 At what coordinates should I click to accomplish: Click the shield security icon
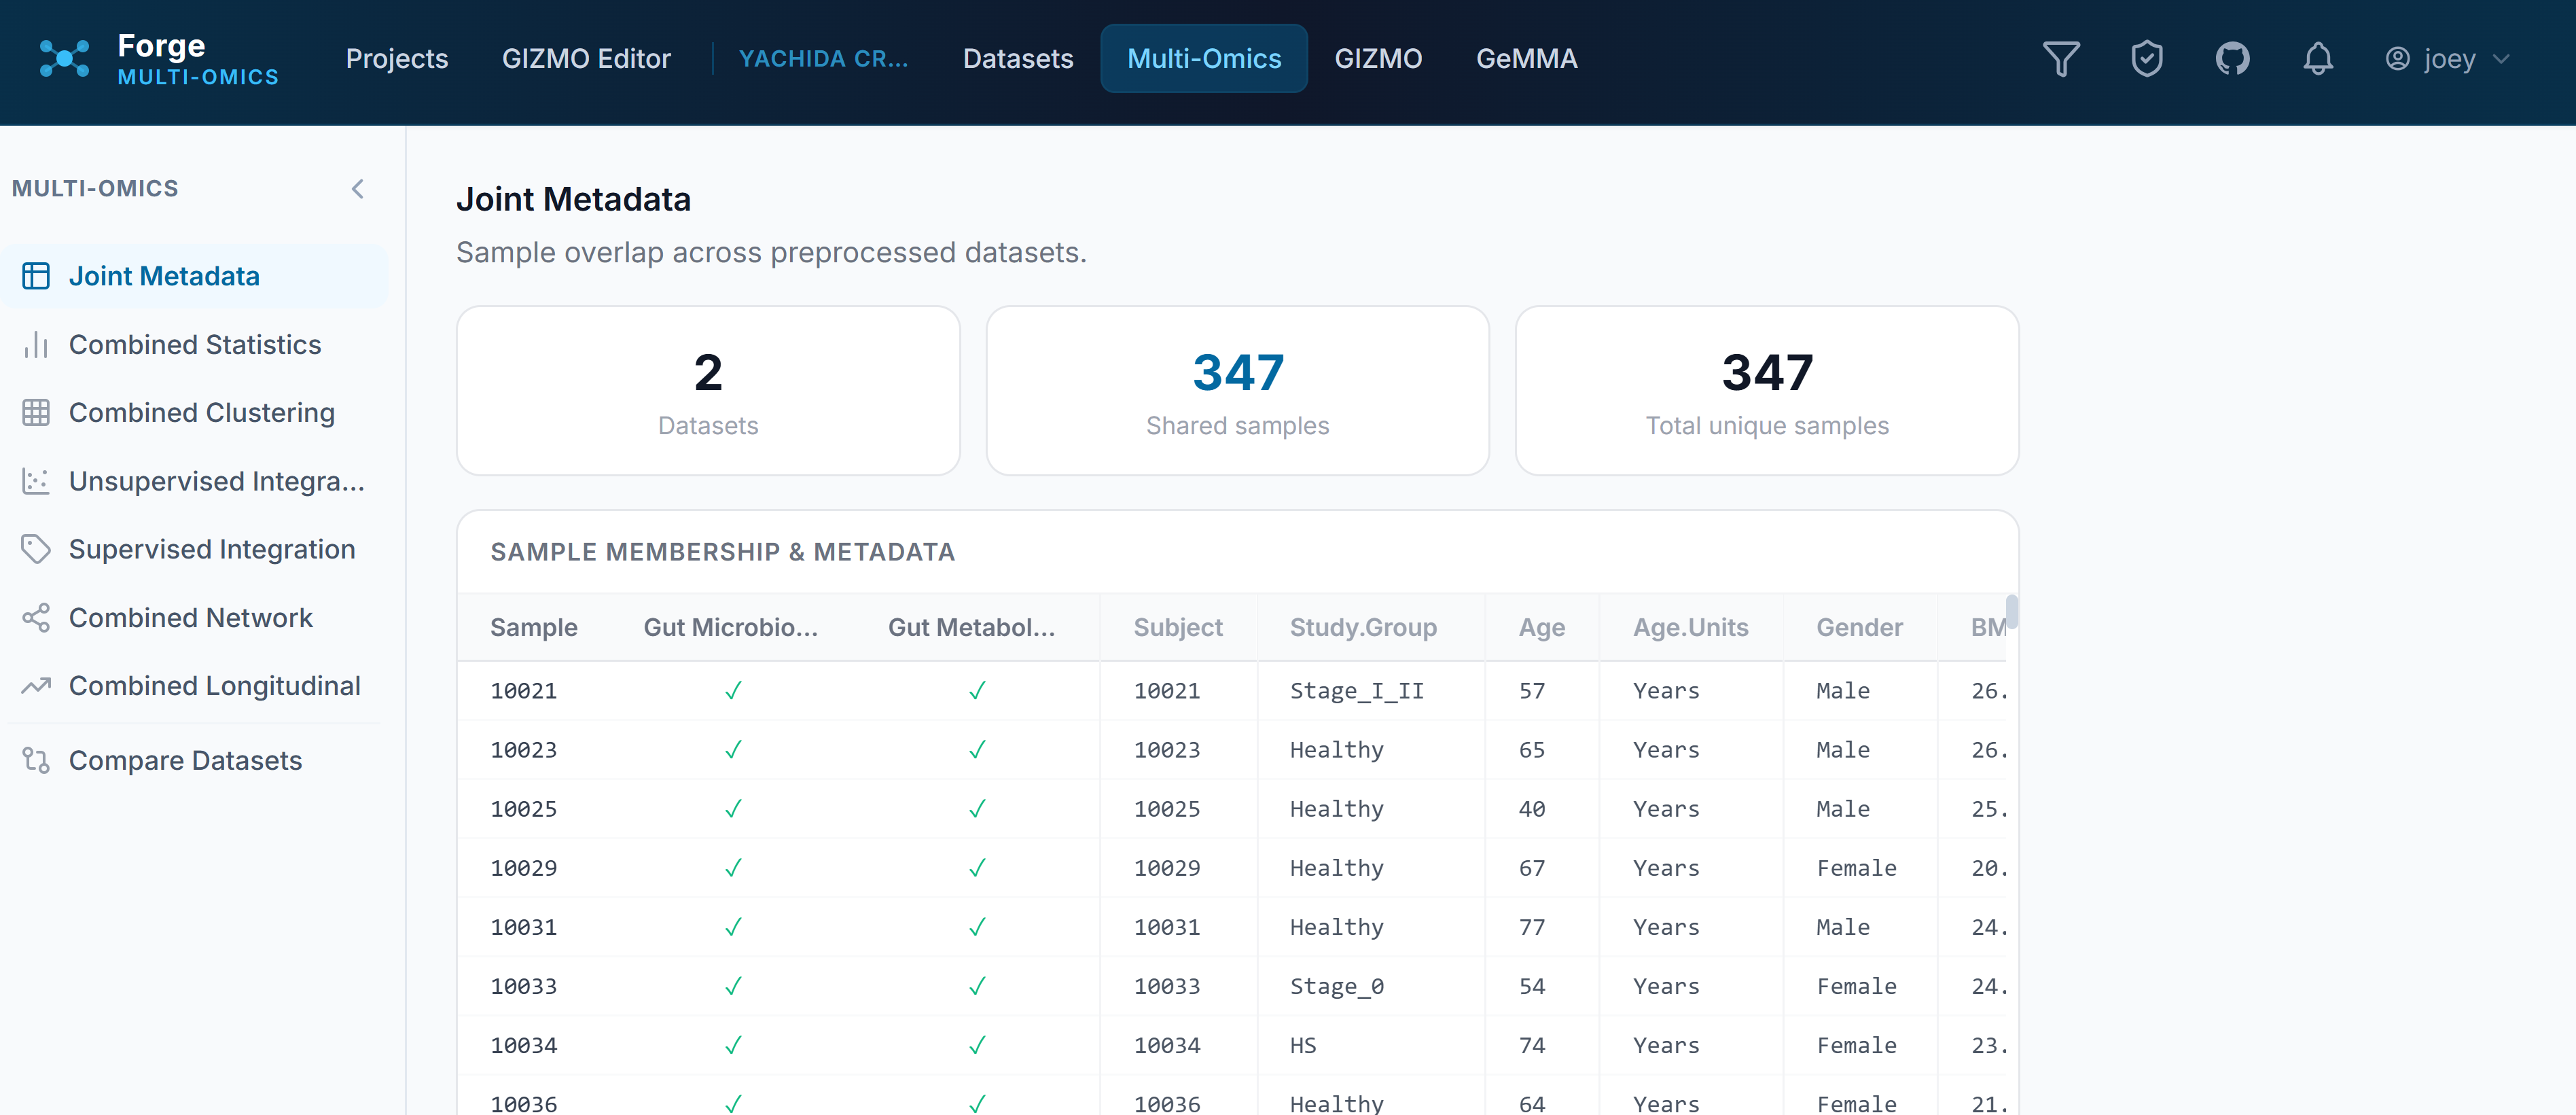pyautogui.click(x=2148, y=58)
